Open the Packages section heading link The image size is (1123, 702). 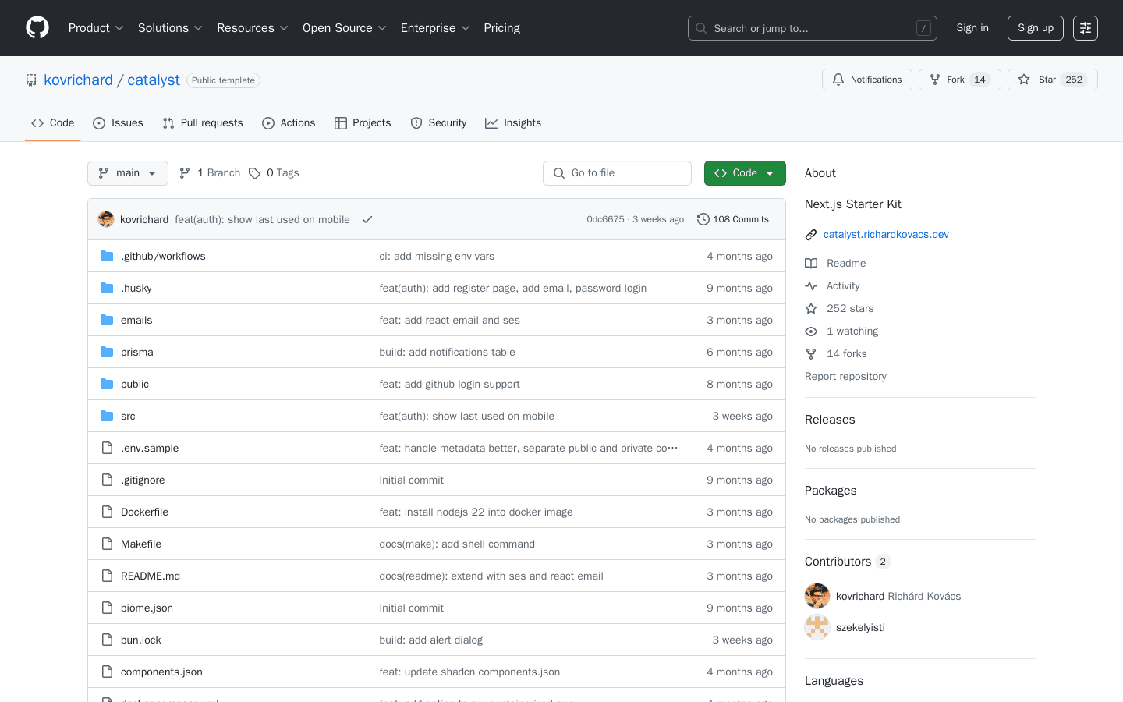tap(831, 491)
